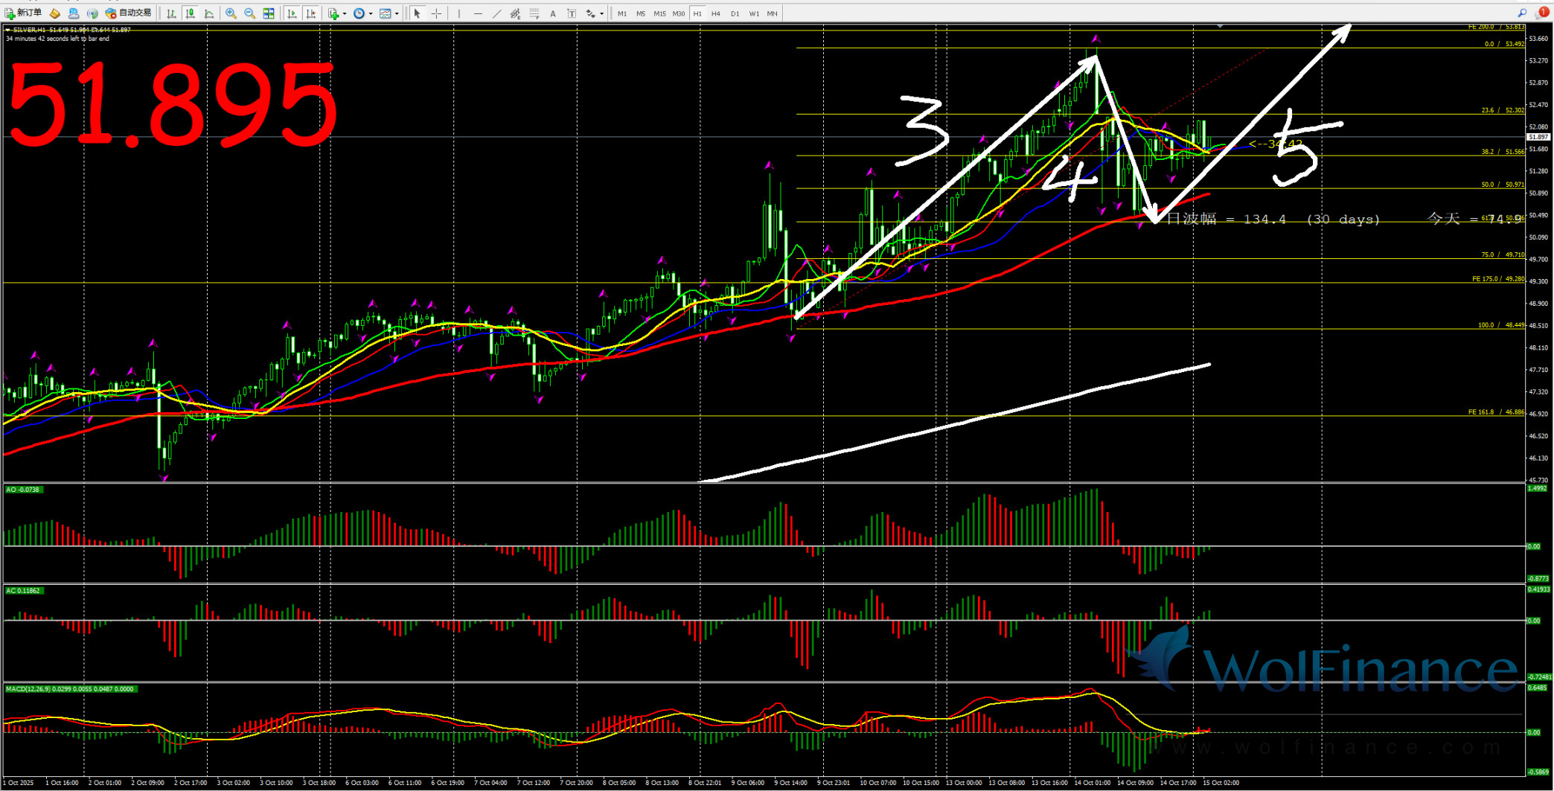Click the New Order (新订单) button
Screen dimensions: 1554x791
pos(24,13)
